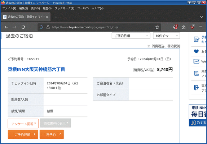Click the 予約日：2024年09月01日 text
The height and width of the screenshot is (144, 207).
point(149,59)
